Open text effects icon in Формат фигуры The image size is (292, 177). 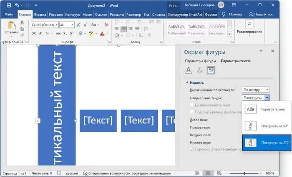click(x=199, y=70)
